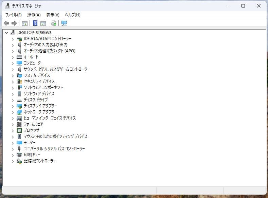Screen dimensions: 268x198
Task: Select the セキュリティ デバイス label
Action: [39, 82]
